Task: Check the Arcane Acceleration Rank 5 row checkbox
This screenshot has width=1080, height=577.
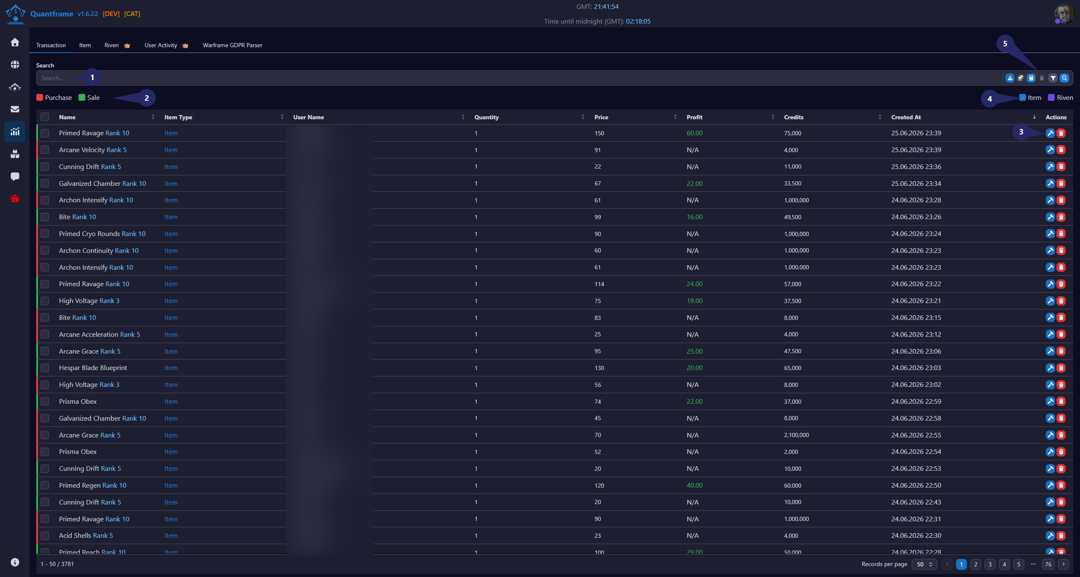Action: [x=45, y=334]
